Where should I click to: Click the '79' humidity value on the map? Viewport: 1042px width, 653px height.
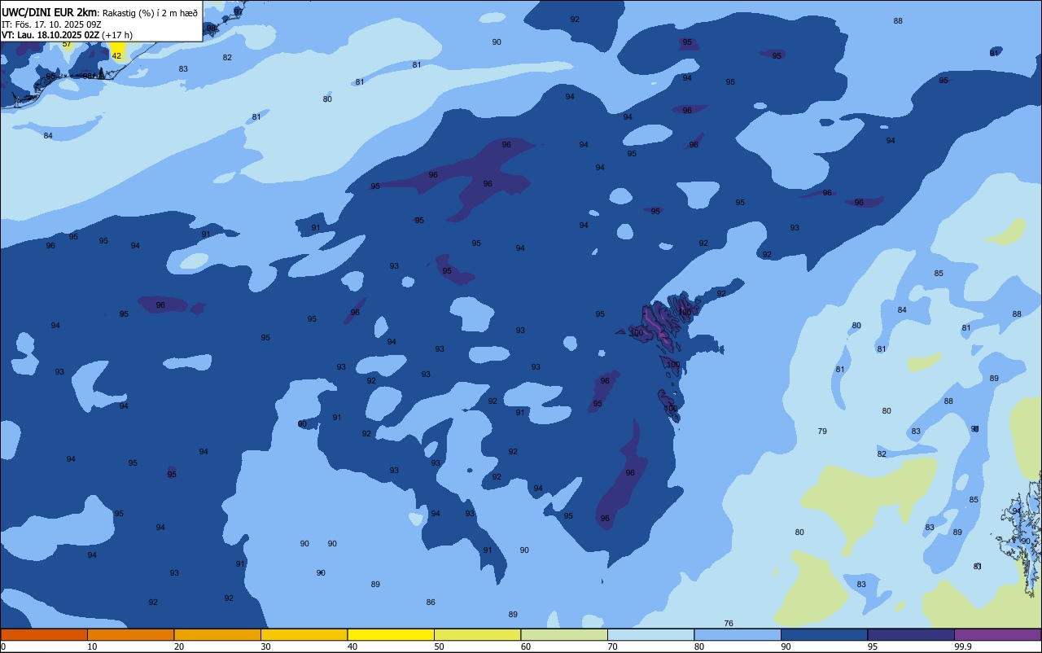(822, 431)
